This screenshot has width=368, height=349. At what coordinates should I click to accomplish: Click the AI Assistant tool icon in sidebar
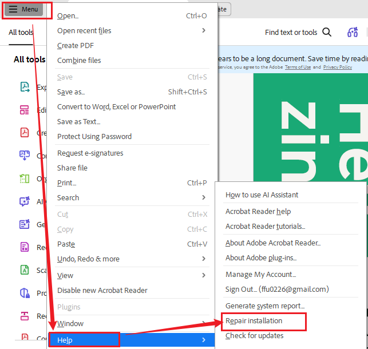click(x=25, y=201)
